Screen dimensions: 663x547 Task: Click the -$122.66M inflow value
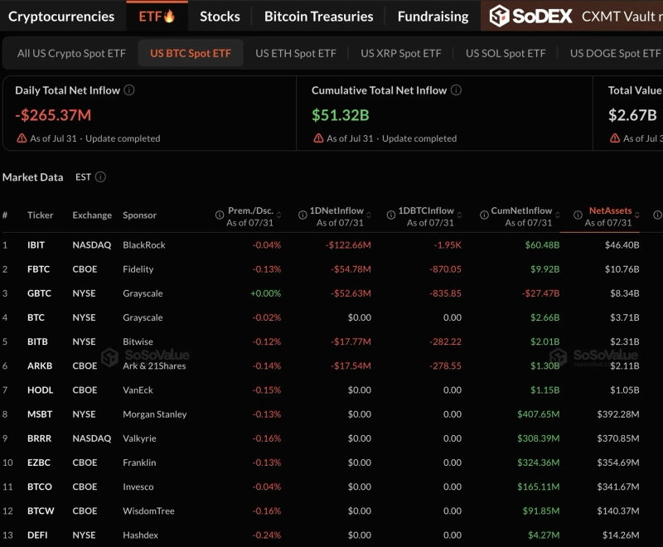pyautogui.click(x=348, y=244)
